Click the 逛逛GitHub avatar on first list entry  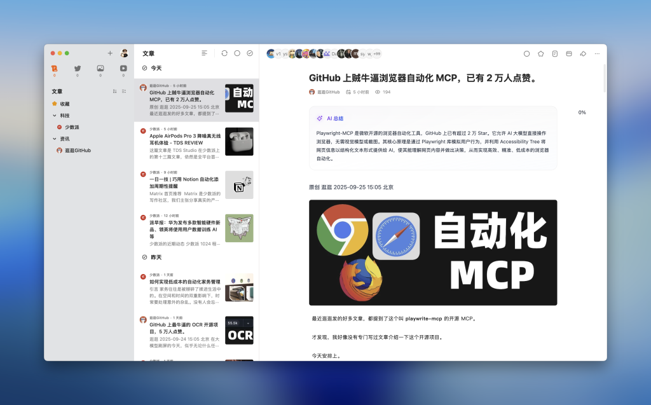click(143, 87)
